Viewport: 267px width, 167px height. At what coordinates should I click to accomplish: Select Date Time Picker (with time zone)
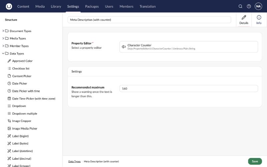point(34,98)
